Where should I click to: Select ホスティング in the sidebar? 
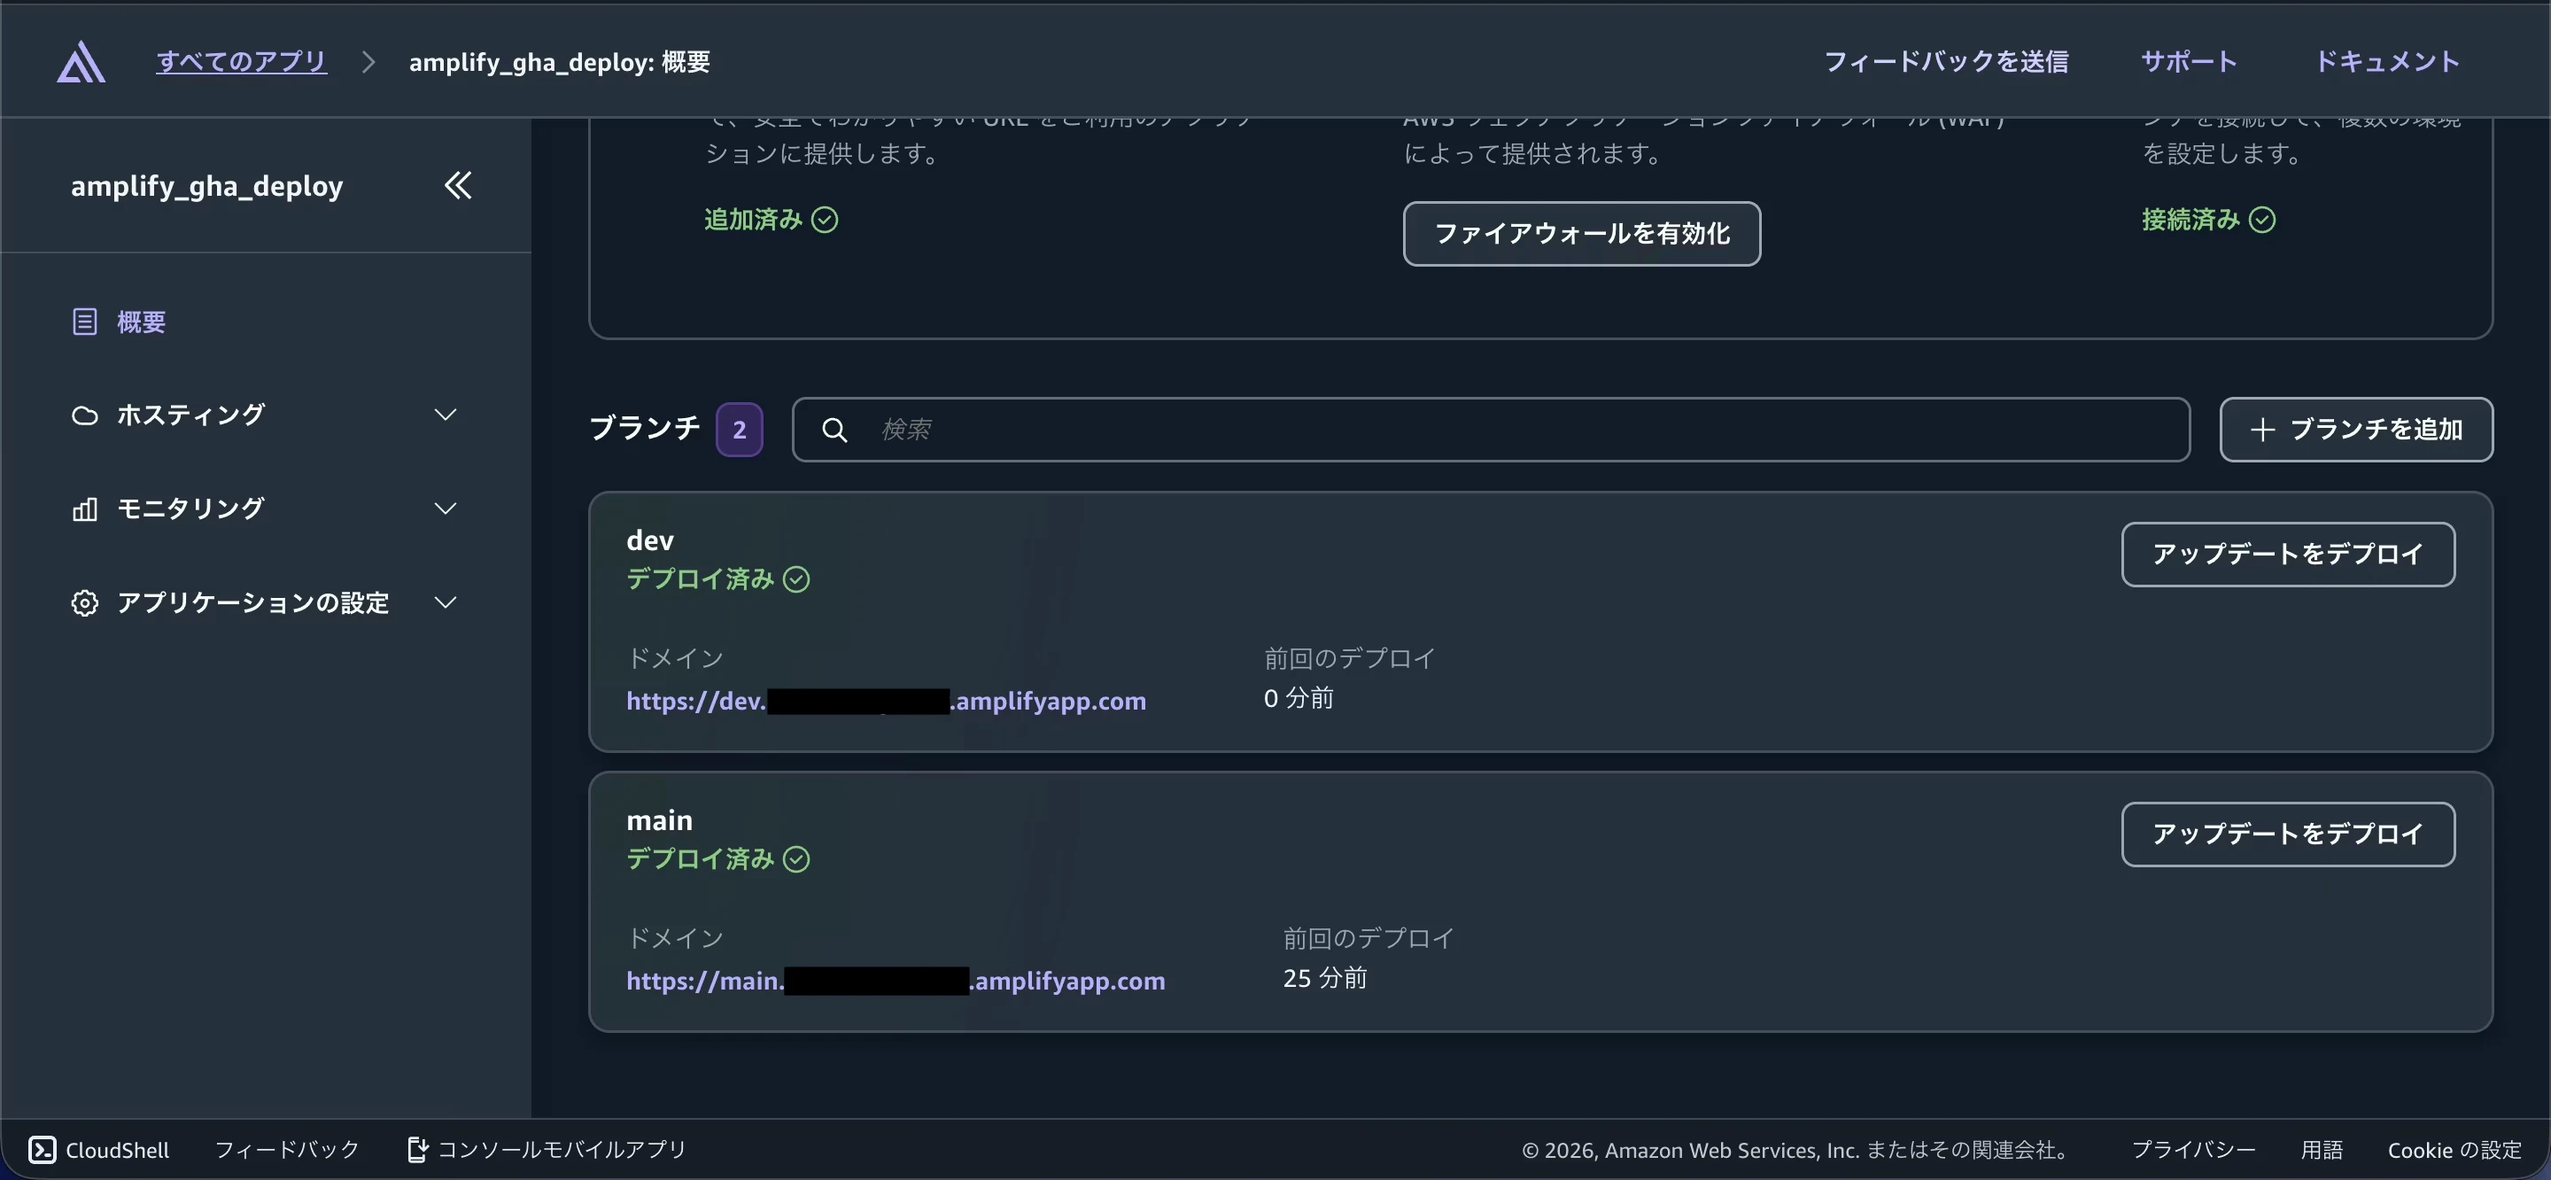pos(190,415)
